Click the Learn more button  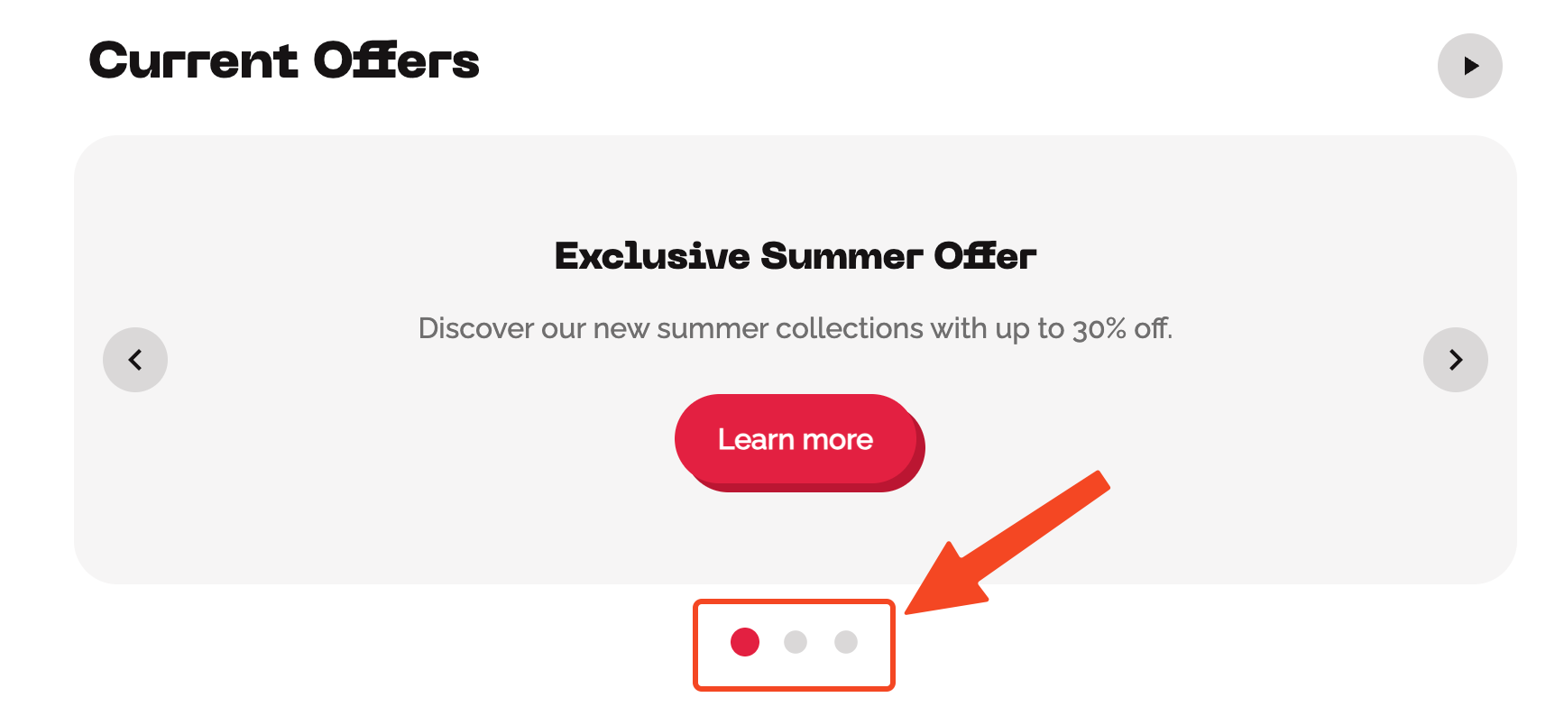796,439
